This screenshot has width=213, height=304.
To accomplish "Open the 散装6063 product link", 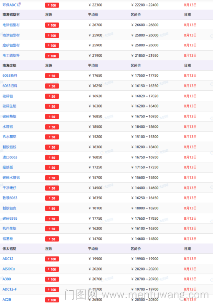I will pyautogui.click(x=10, y=198).
